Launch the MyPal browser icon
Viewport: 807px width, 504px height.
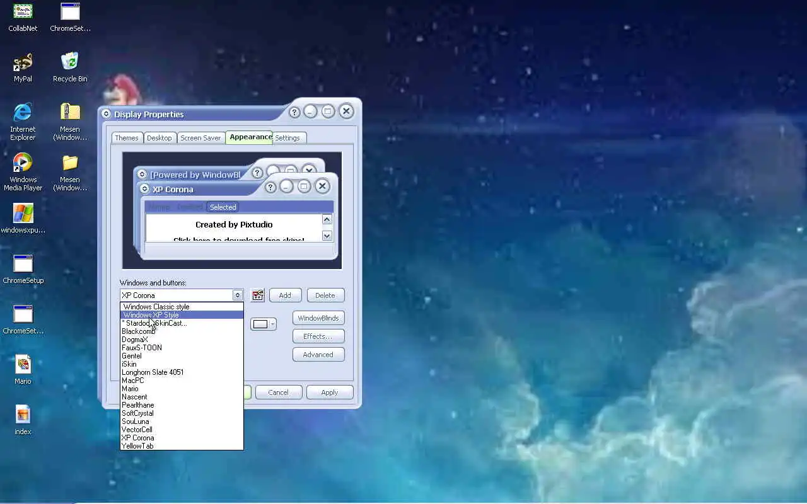(23, 68)
